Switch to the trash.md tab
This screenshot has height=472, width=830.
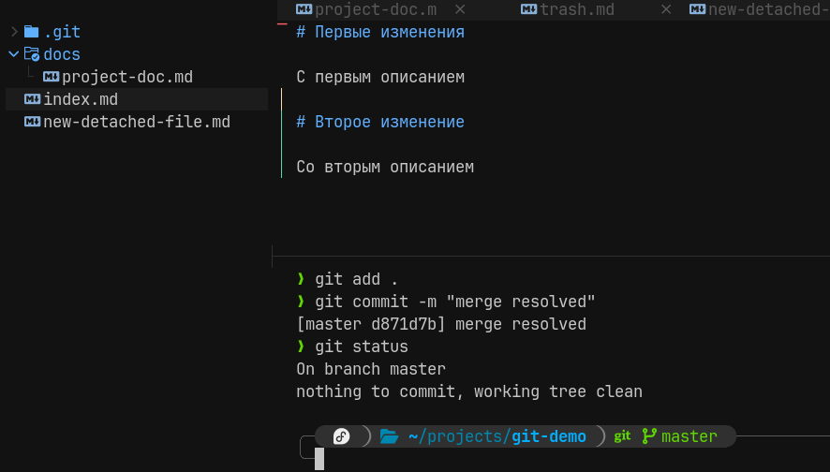(x=577, y=9)
